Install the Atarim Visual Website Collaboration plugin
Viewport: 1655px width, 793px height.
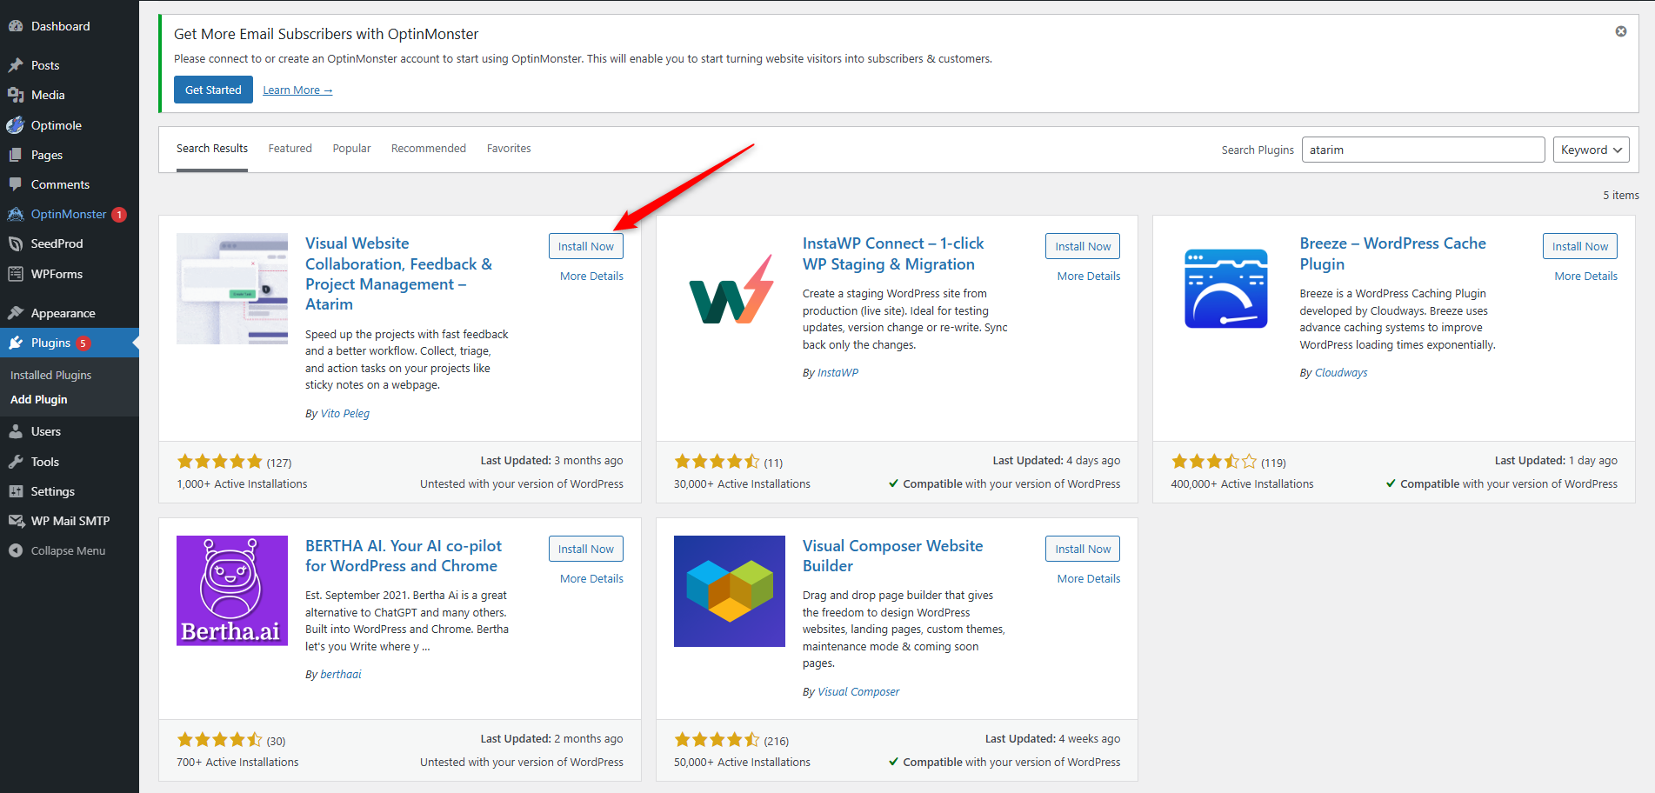click(585, 246)
